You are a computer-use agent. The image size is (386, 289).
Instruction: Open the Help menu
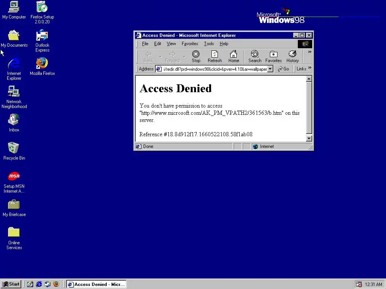224,44
